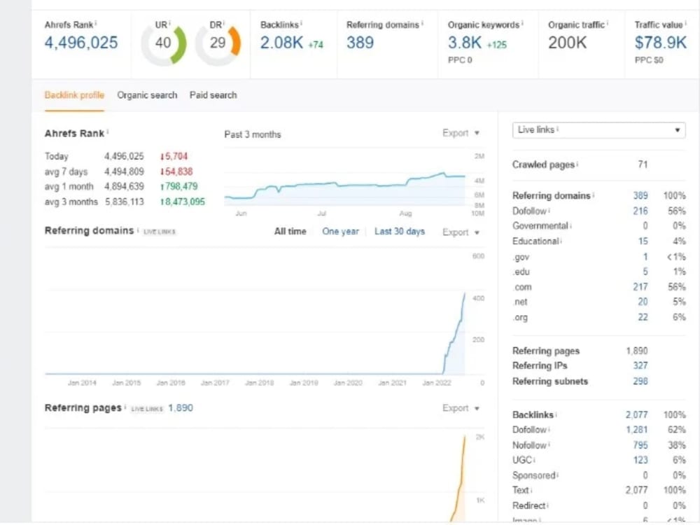Click info icon next to sidebar Dofollow domains
Viewport: 700px width, 525px height.
549,210
